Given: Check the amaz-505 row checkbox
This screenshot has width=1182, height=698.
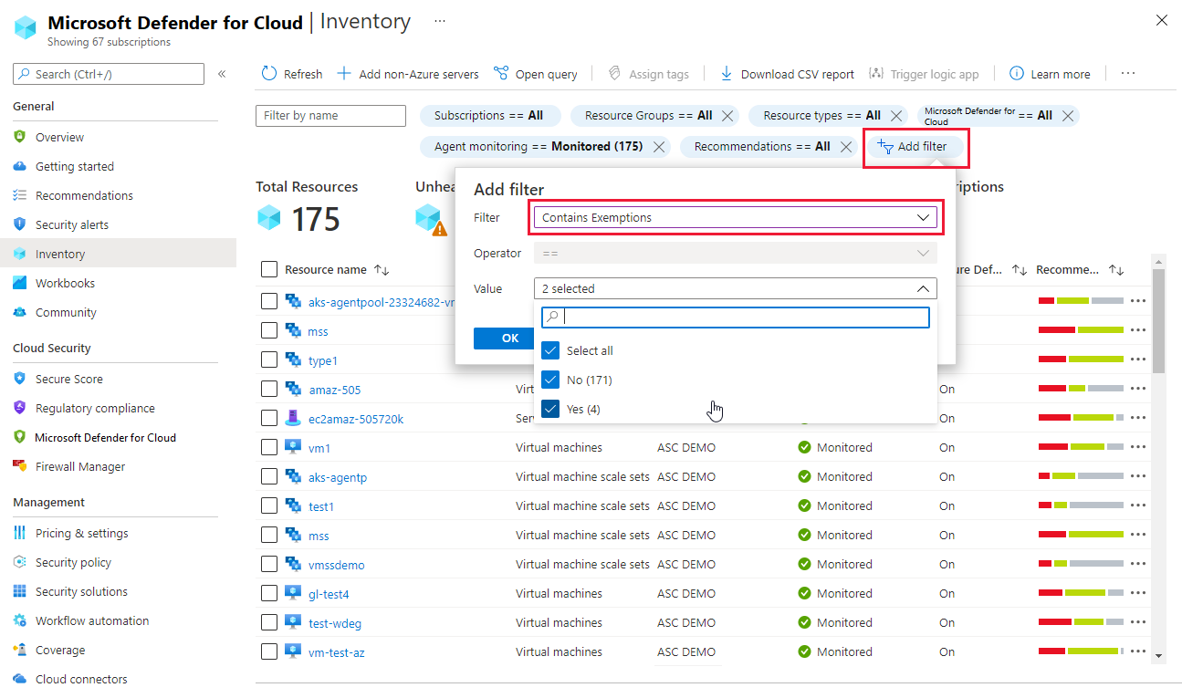Looking at the screenshot, I should (x=269, y=389).
